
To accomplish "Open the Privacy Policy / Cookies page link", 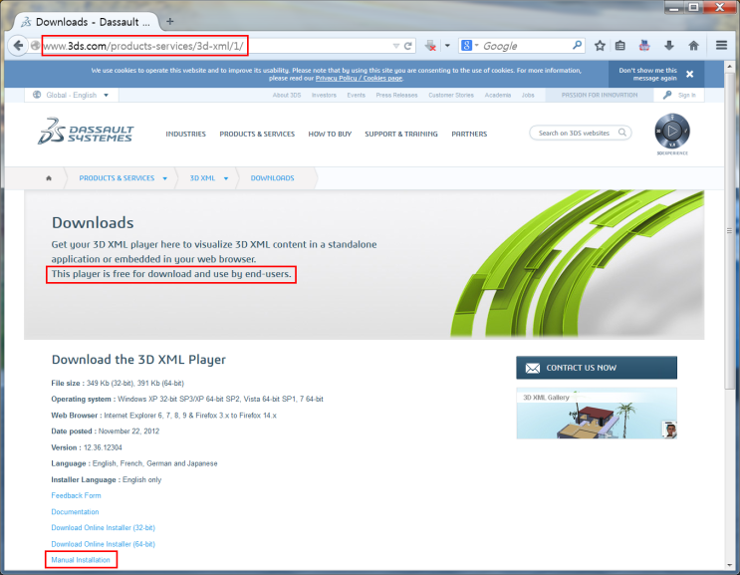I will 359,79.
